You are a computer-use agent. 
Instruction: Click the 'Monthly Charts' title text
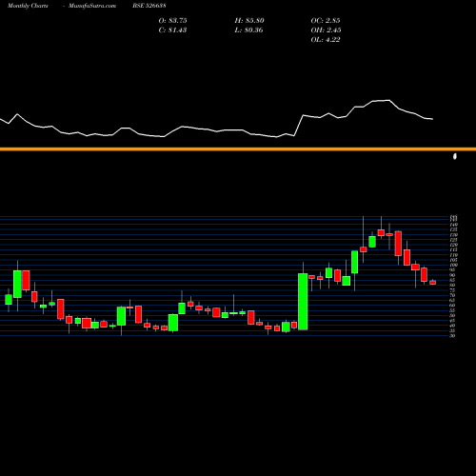pos(28,6)
